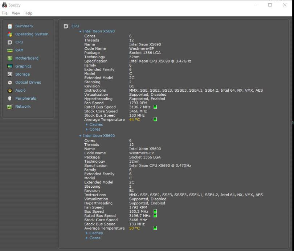The width and height of the screenshot is (294, 251).
Task: Click the Optical Drives disc icon
Action: pyautogui.click(x=10, y=83)
